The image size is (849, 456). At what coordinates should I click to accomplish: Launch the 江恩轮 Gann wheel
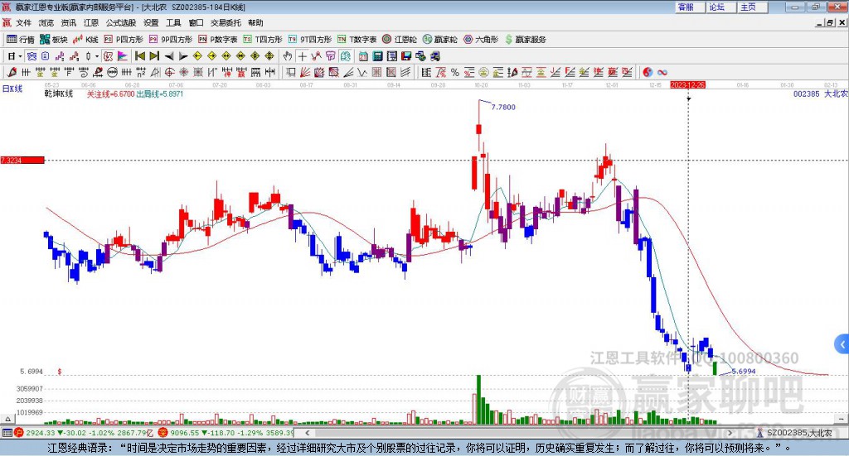[400, 40]
